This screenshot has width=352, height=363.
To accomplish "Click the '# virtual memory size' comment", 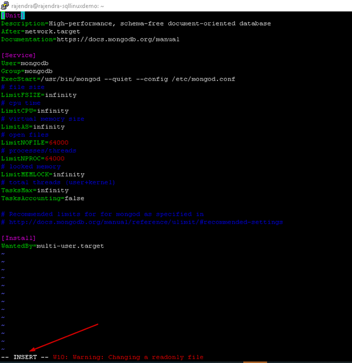I will 42,119.
